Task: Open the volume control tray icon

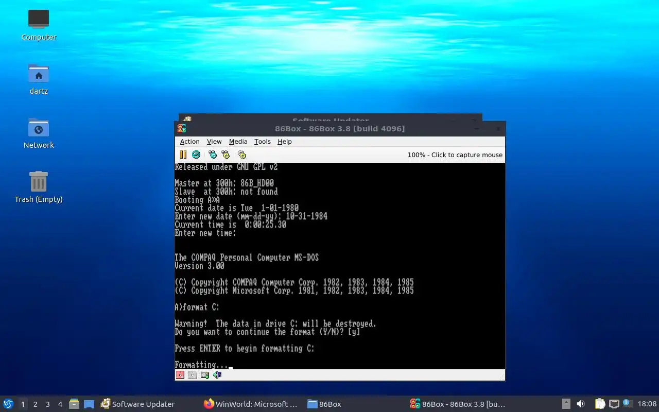Action: [x=581, y=404]
